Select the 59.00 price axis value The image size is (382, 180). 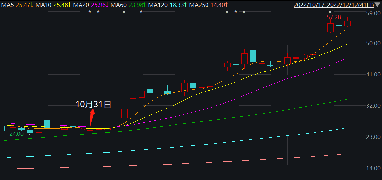pos(373,13)
